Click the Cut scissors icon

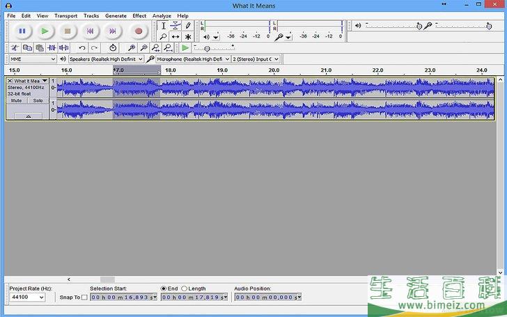tap(15, 48)
